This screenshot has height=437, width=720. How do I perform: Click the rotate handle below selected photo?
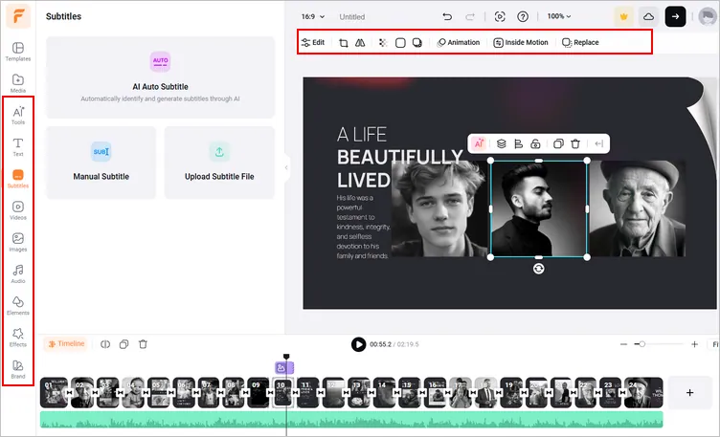[539, 269]
